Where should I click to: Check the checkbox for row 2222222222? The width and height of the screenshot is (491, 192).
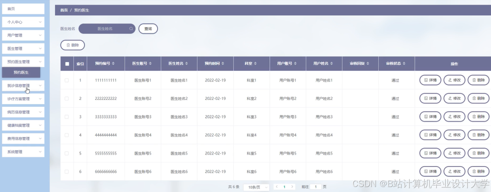[67, 99]
